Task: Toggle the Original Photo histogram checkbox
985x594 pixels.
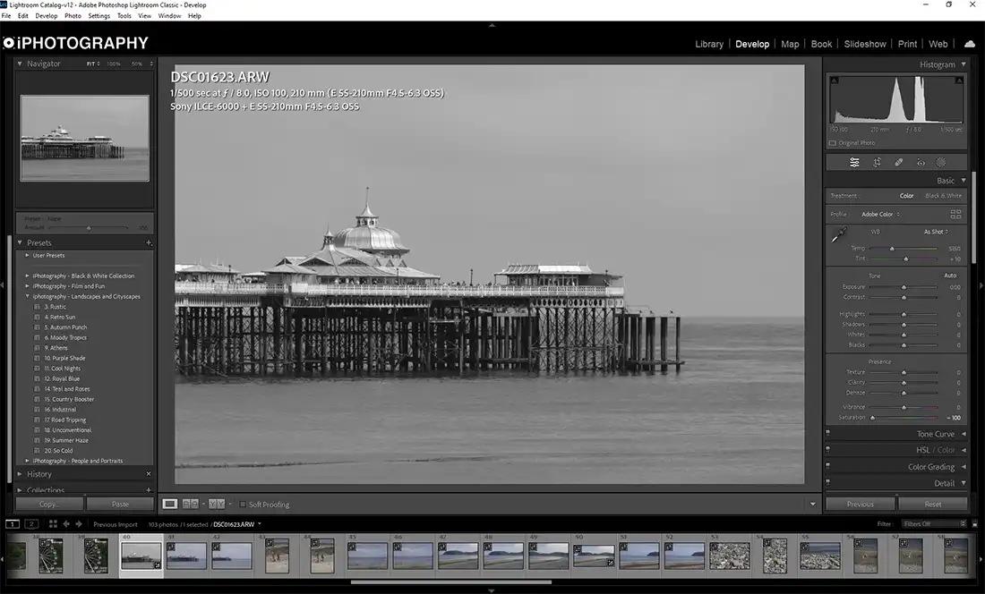Action: point(831,142)
